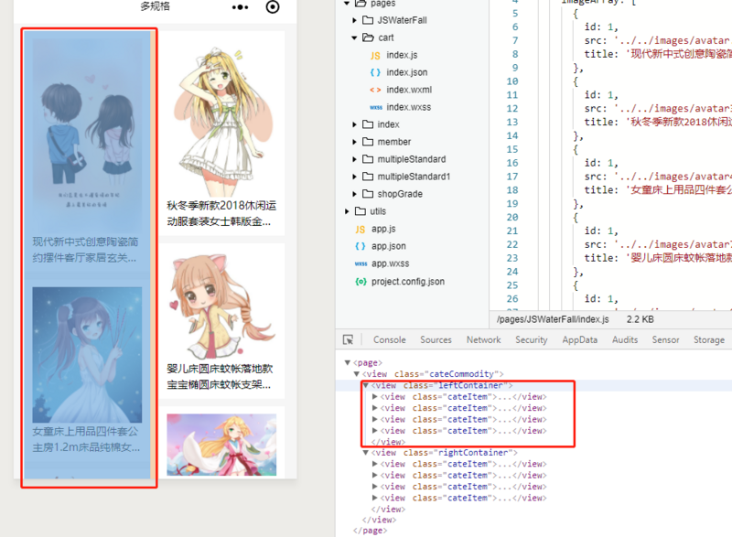The height and width of the screenshot is (537, 732).
Task: Expand the utils folder arrow
Action: point(347,211)
